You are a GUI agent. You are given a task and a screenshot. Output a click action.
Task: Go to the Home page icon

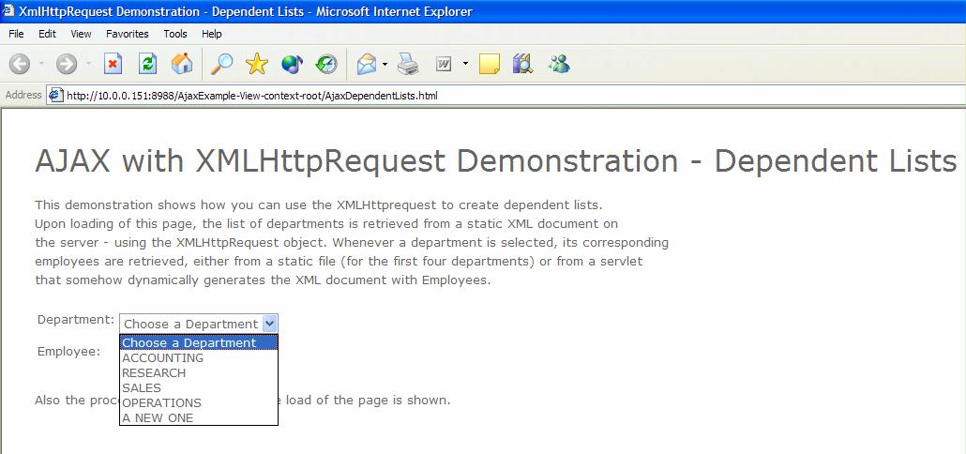182,64
